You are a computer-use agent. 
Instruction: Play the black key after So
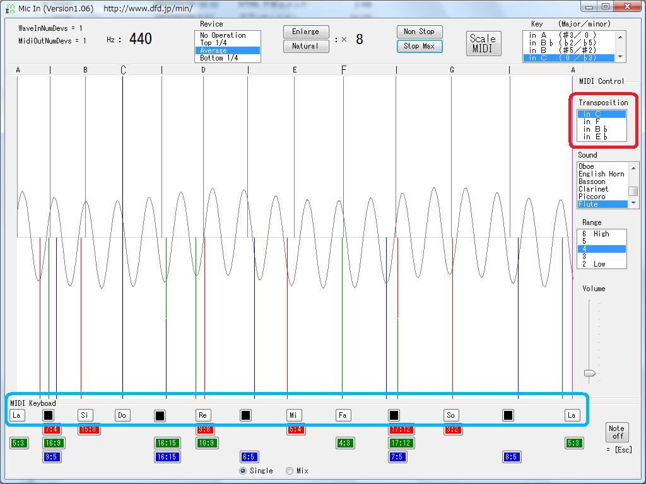click(508, 415)
